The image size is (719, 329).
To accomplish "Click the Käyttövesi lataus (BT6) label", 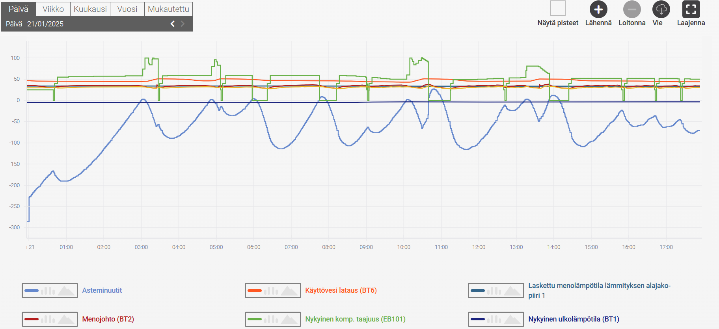I will tap(341, 290).
